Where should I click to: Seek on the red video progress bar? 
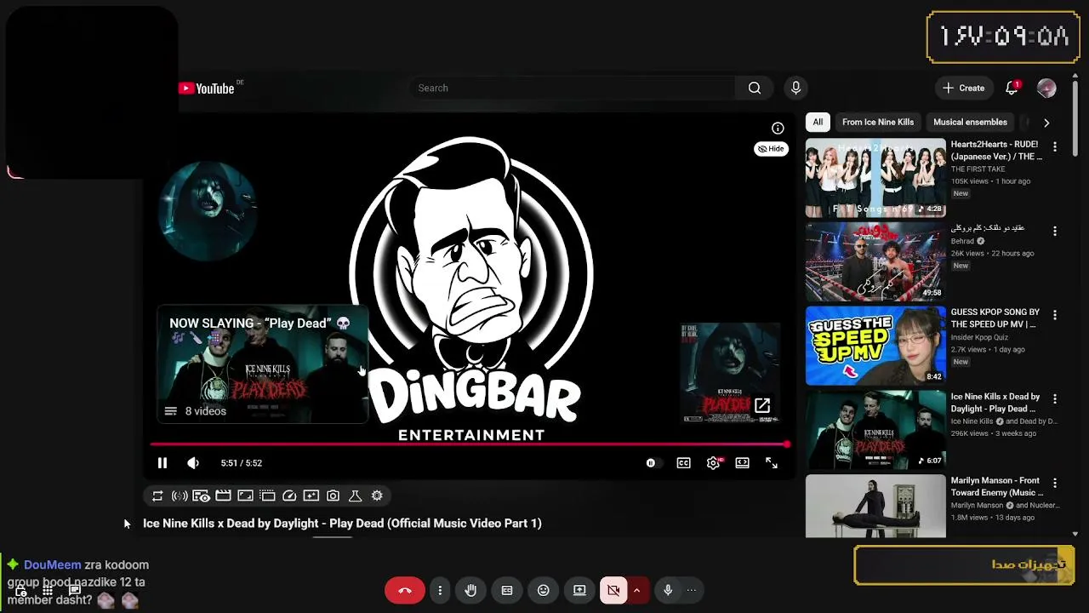click(x=470, y=444)
